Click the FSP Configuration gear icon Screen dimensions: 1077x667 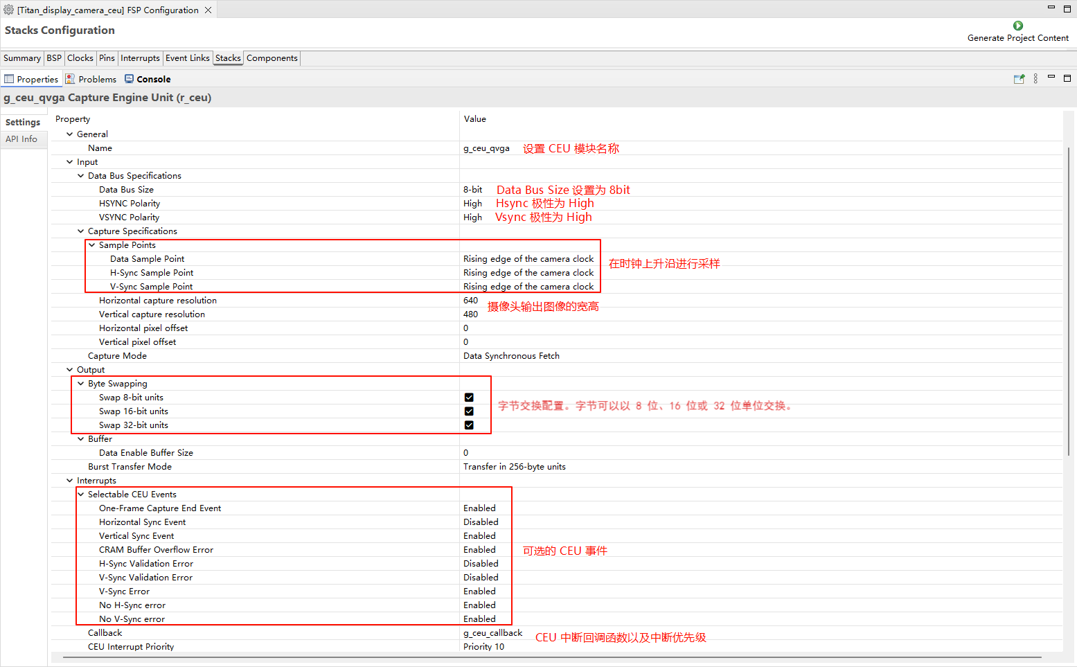pos(9,10)
